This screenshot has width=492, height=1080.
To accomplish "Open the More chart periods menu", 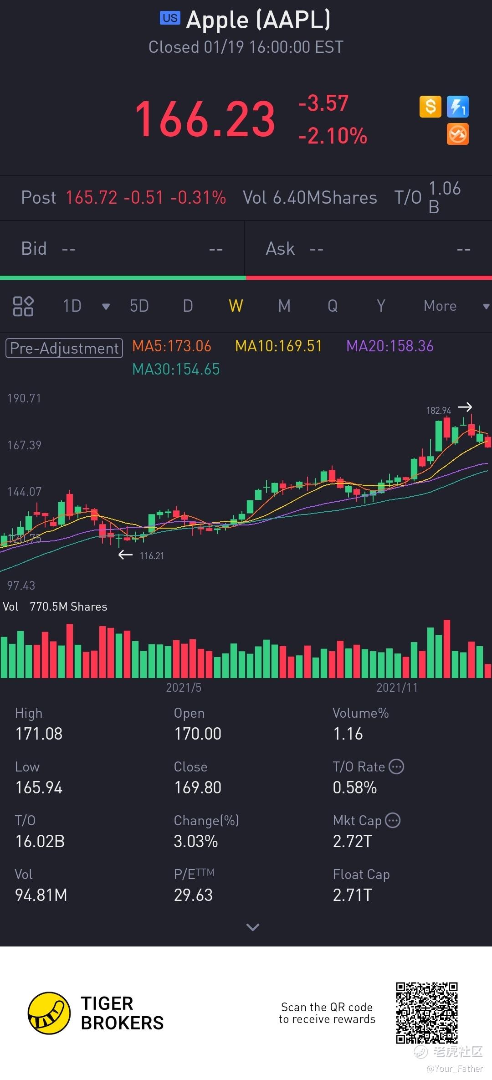I will click(440, 306).
